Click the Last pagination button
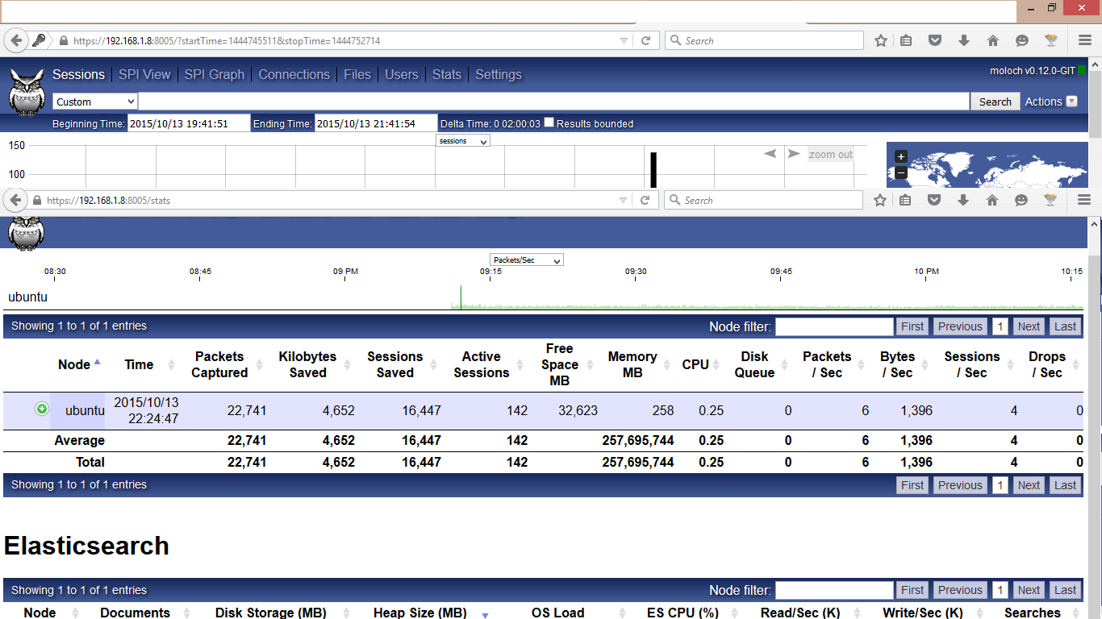 [x=1065, y=326]
